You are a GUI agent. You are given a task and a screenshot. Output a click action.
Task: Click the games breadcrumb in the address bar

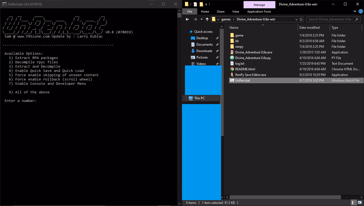coord(226,19)
